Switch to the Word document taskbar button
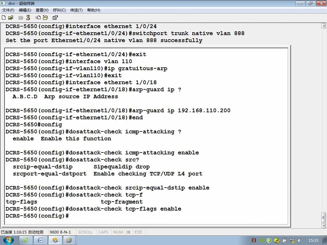Image resolution: width=327 pixels, height=245 pixels. [x=41, y=241]
